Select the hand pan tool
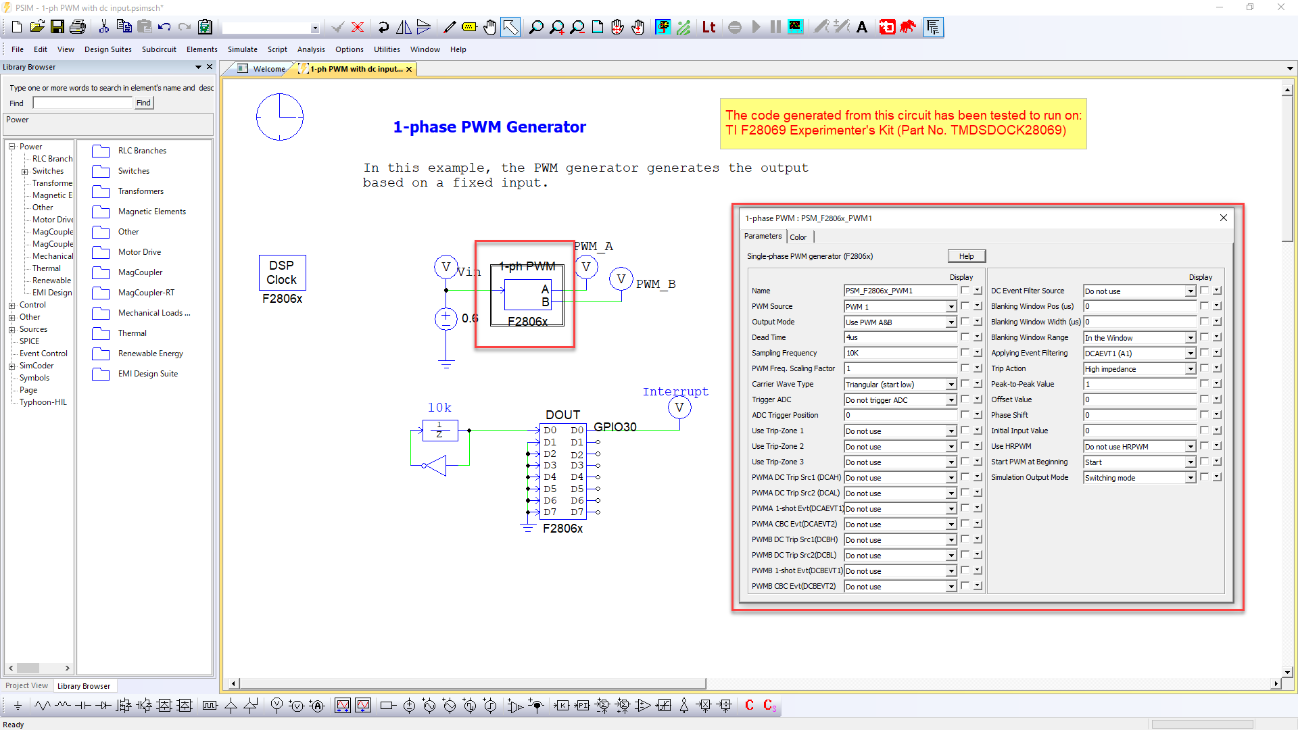The image size is (1298, 730). pos(489,27)
